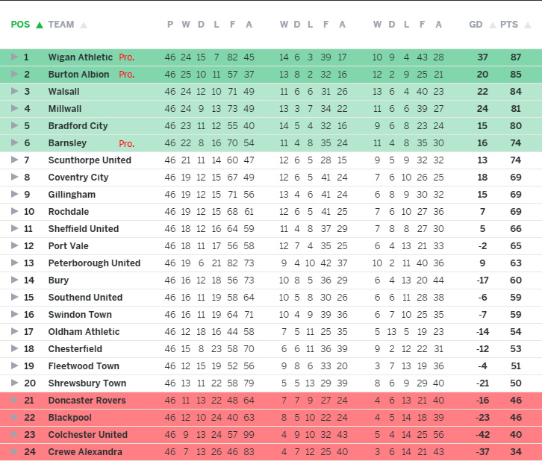Sort table by POS column header
The width and height of the screenshot is (542, 461).
click(x=20, y=25)
